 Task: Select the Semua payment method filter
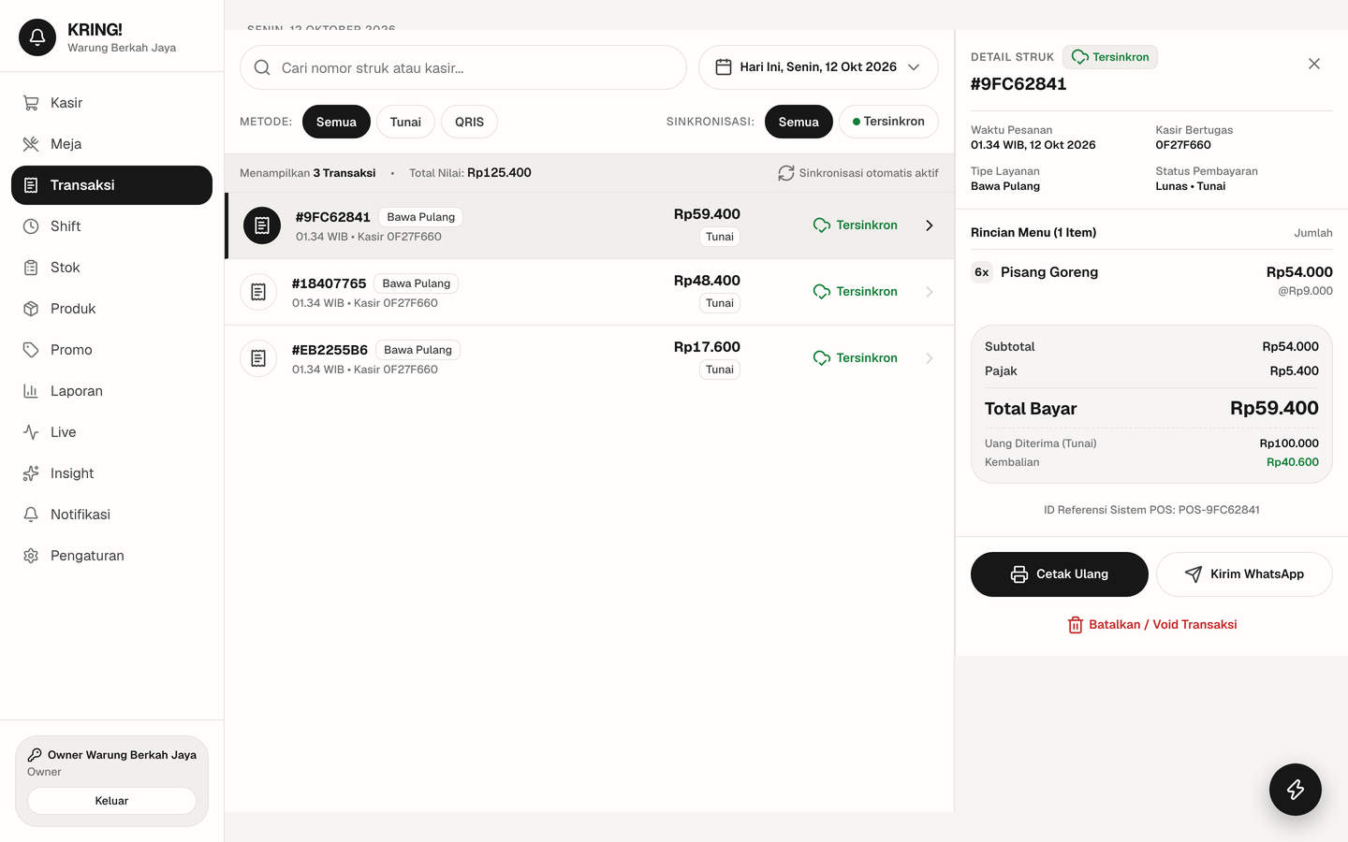(336, 122)
